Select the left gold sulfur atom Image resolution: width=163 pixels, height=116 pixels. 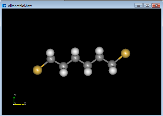[37, 70]
